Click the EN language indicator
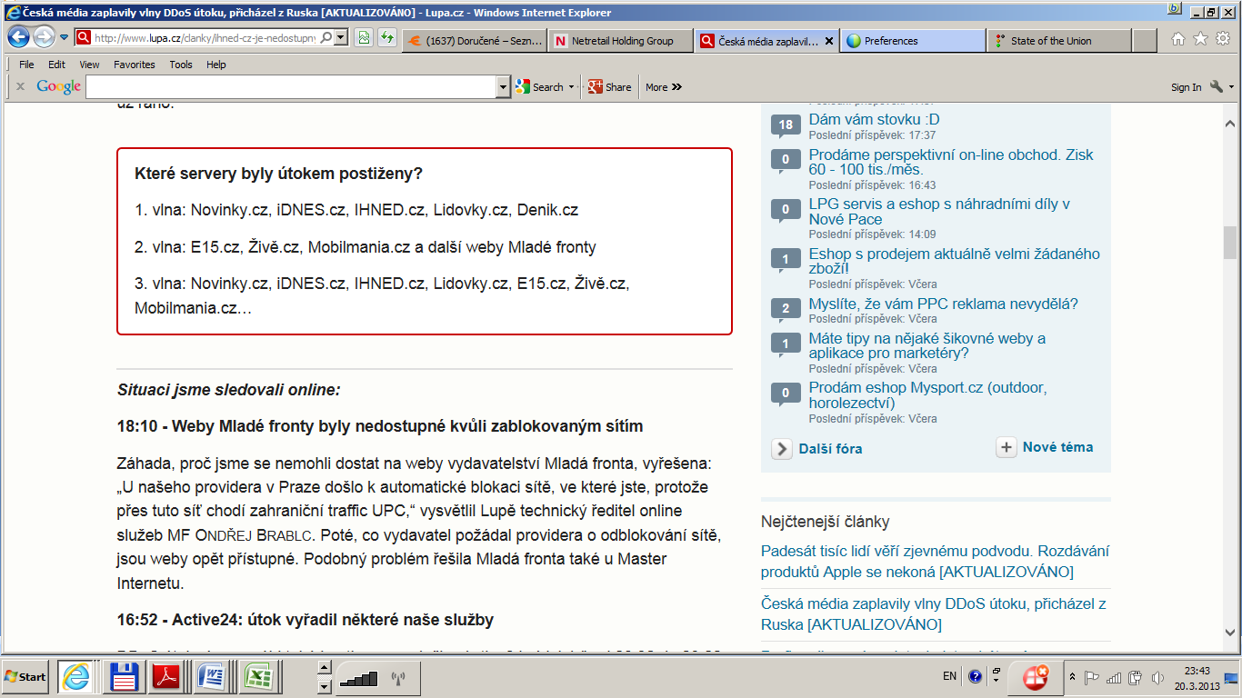The height and width of the screenshot is (698, 1242). (950, 677)
